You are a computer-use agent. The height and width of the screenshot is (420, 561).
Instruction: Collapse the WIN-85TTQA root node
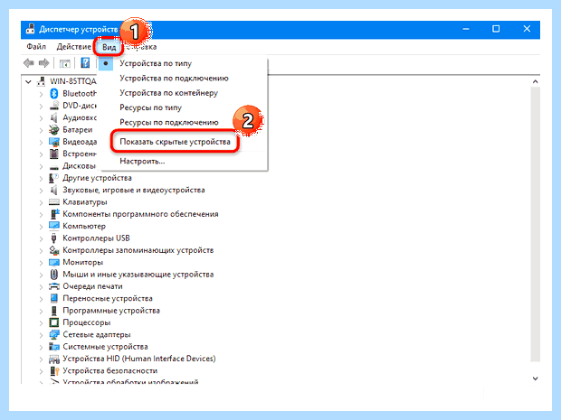pyautogui.click(x=28, y=82)
